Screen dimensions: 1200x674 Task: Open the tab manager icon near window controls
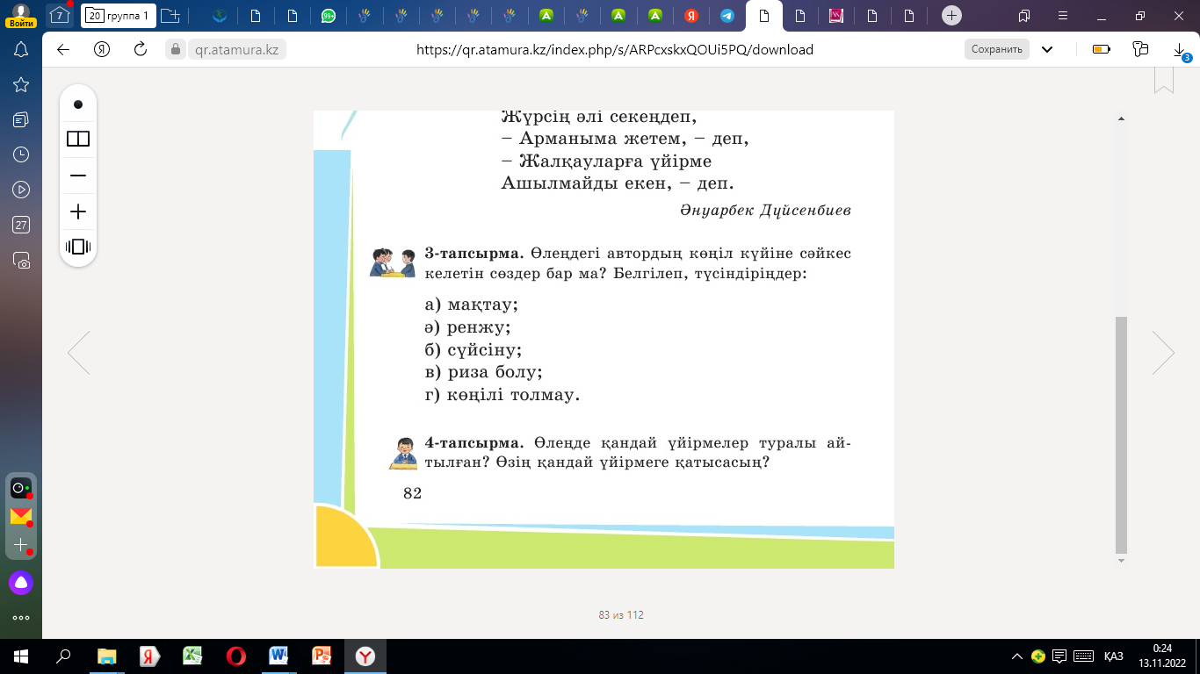pos(1024,16)
